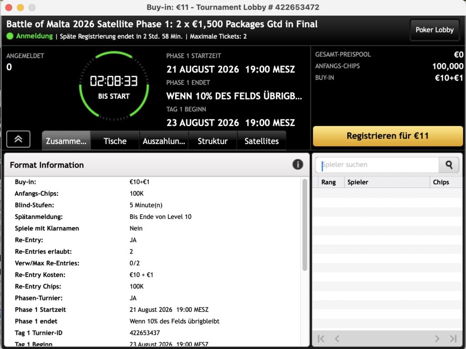Click the Re-Entry Chips value 100K
The image size is (466, 349).
(x=137, y=286)
